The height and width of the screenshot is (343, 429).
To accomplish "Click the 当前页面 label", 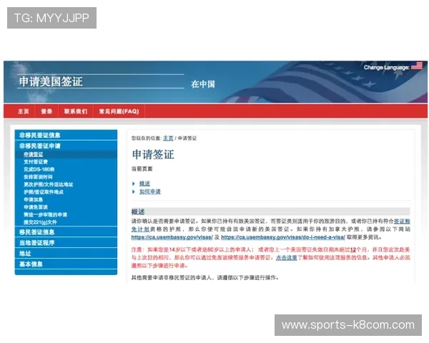I will (x=142, y=169).
